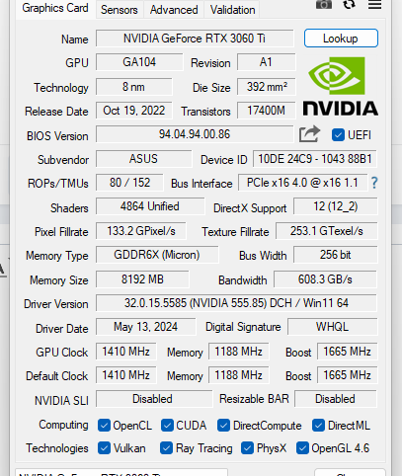The height and width of the screenshot is (476, 402).
Task: Click the Bus Interface question mark
Action: click(374, 183)
